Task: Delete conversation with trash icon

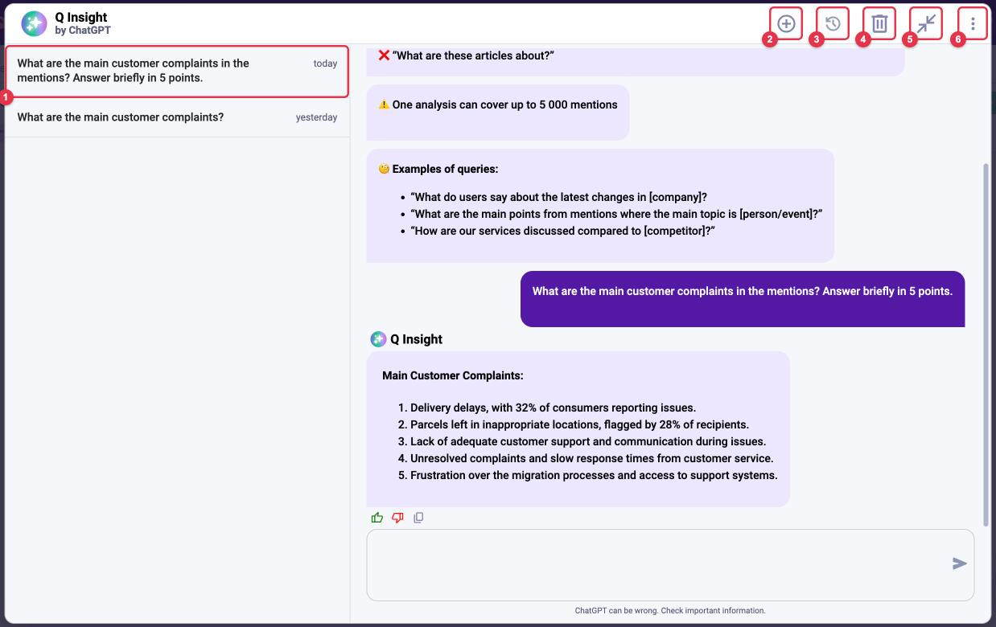Action: coord(879,24)
